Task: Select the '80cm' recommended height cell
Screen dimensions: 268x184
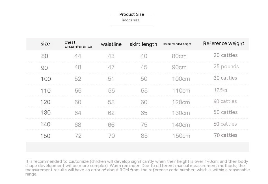Action: click(179, 56)
